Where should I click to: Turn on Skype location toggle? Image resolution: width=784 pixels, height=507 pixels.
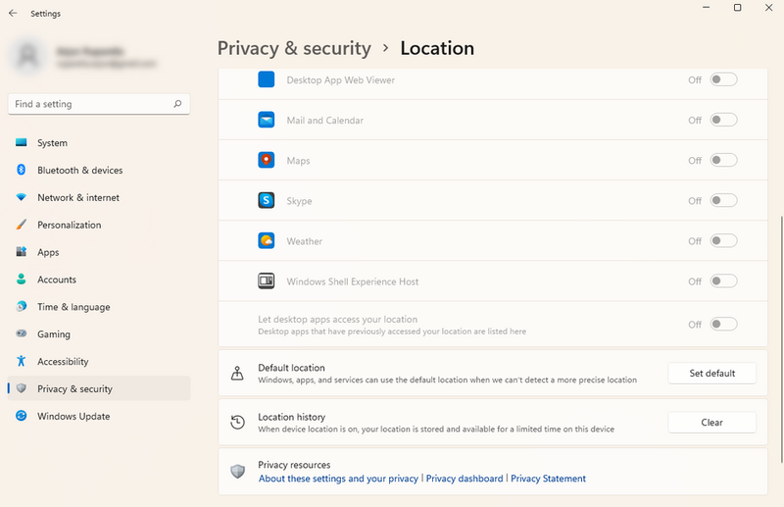723,201
